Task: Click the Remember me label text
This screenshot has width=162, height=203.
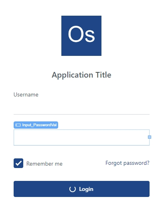Action: pos(45,164)
